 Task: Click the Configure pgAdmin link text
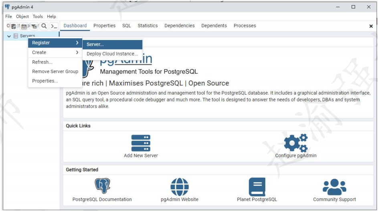point(296,156)
